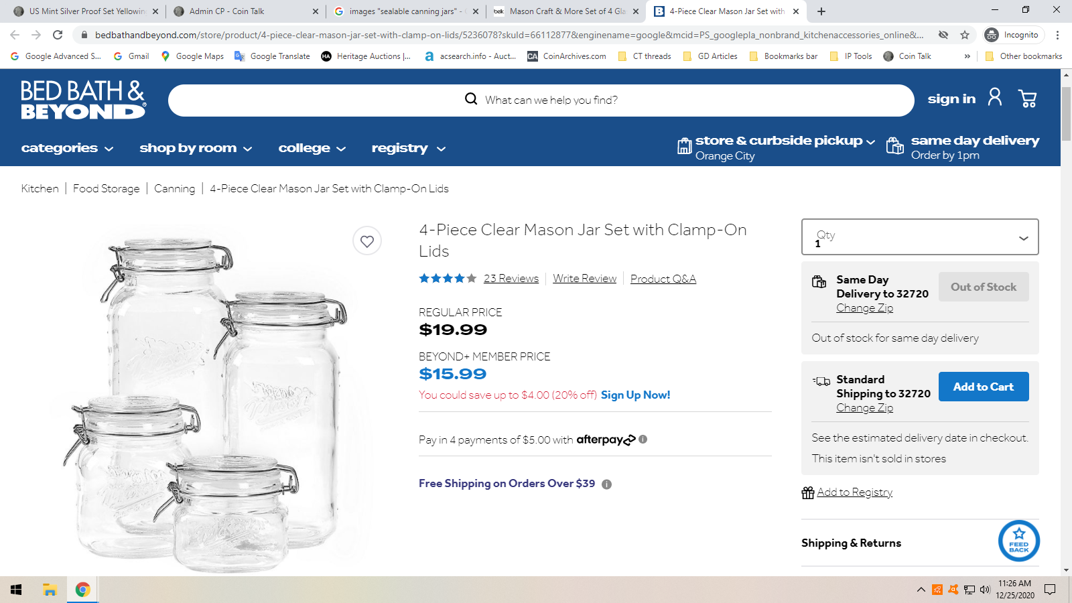The height and width of the screenshot is (603, 1072).
Task: Reload the page in browser
Action: click(x=58, y=35)
